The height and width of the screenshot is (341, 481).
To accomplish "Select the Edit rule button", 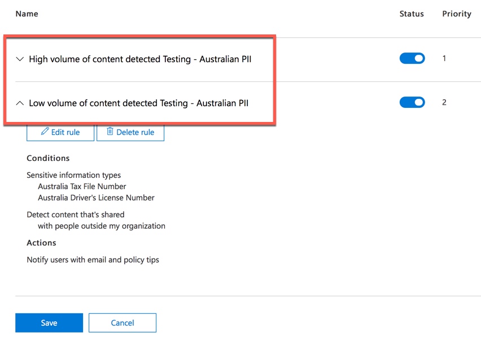I will click(x=60, y=132).
